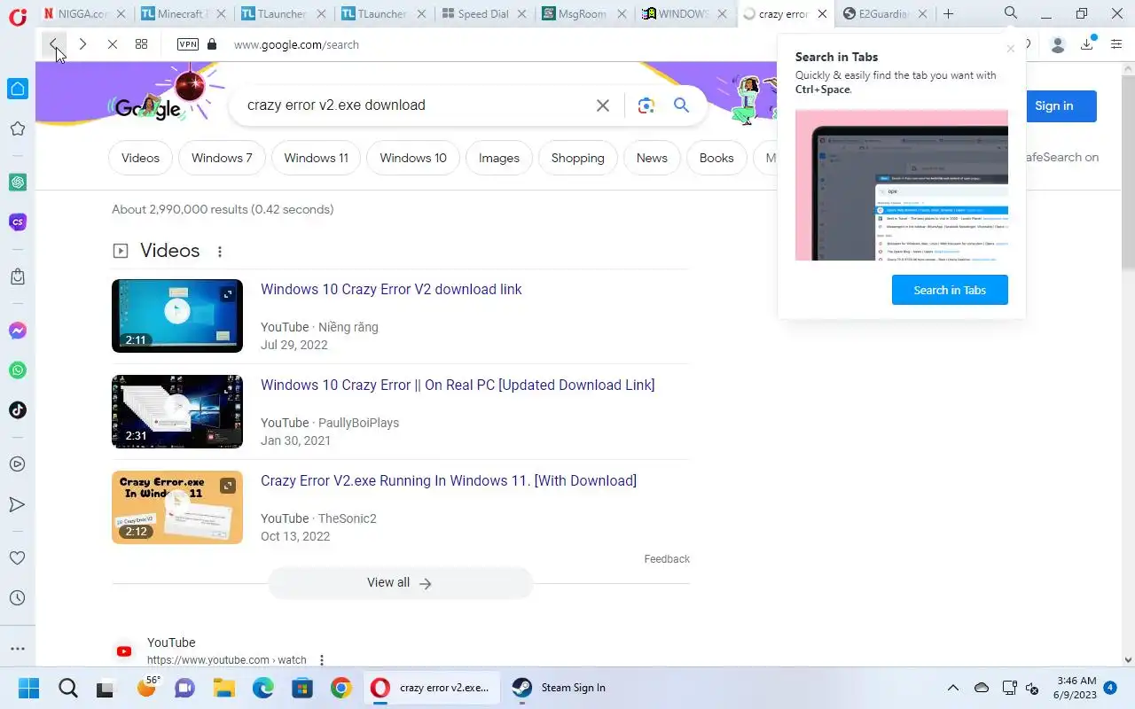
Task: Close the crazy error tab
Action: pos(822,14)
